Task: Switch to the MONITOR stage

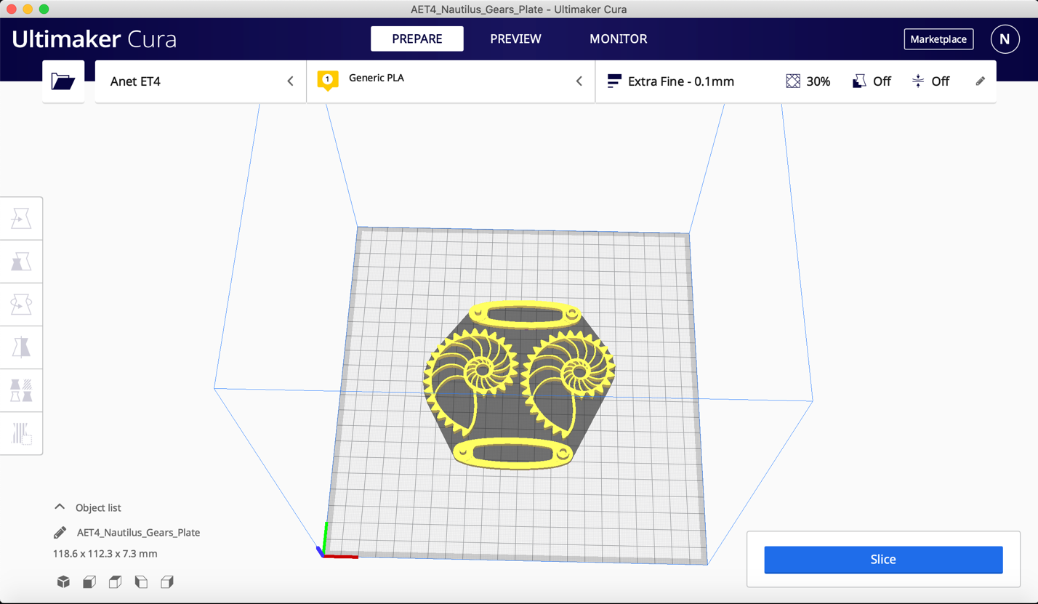Action: point(619,39)
